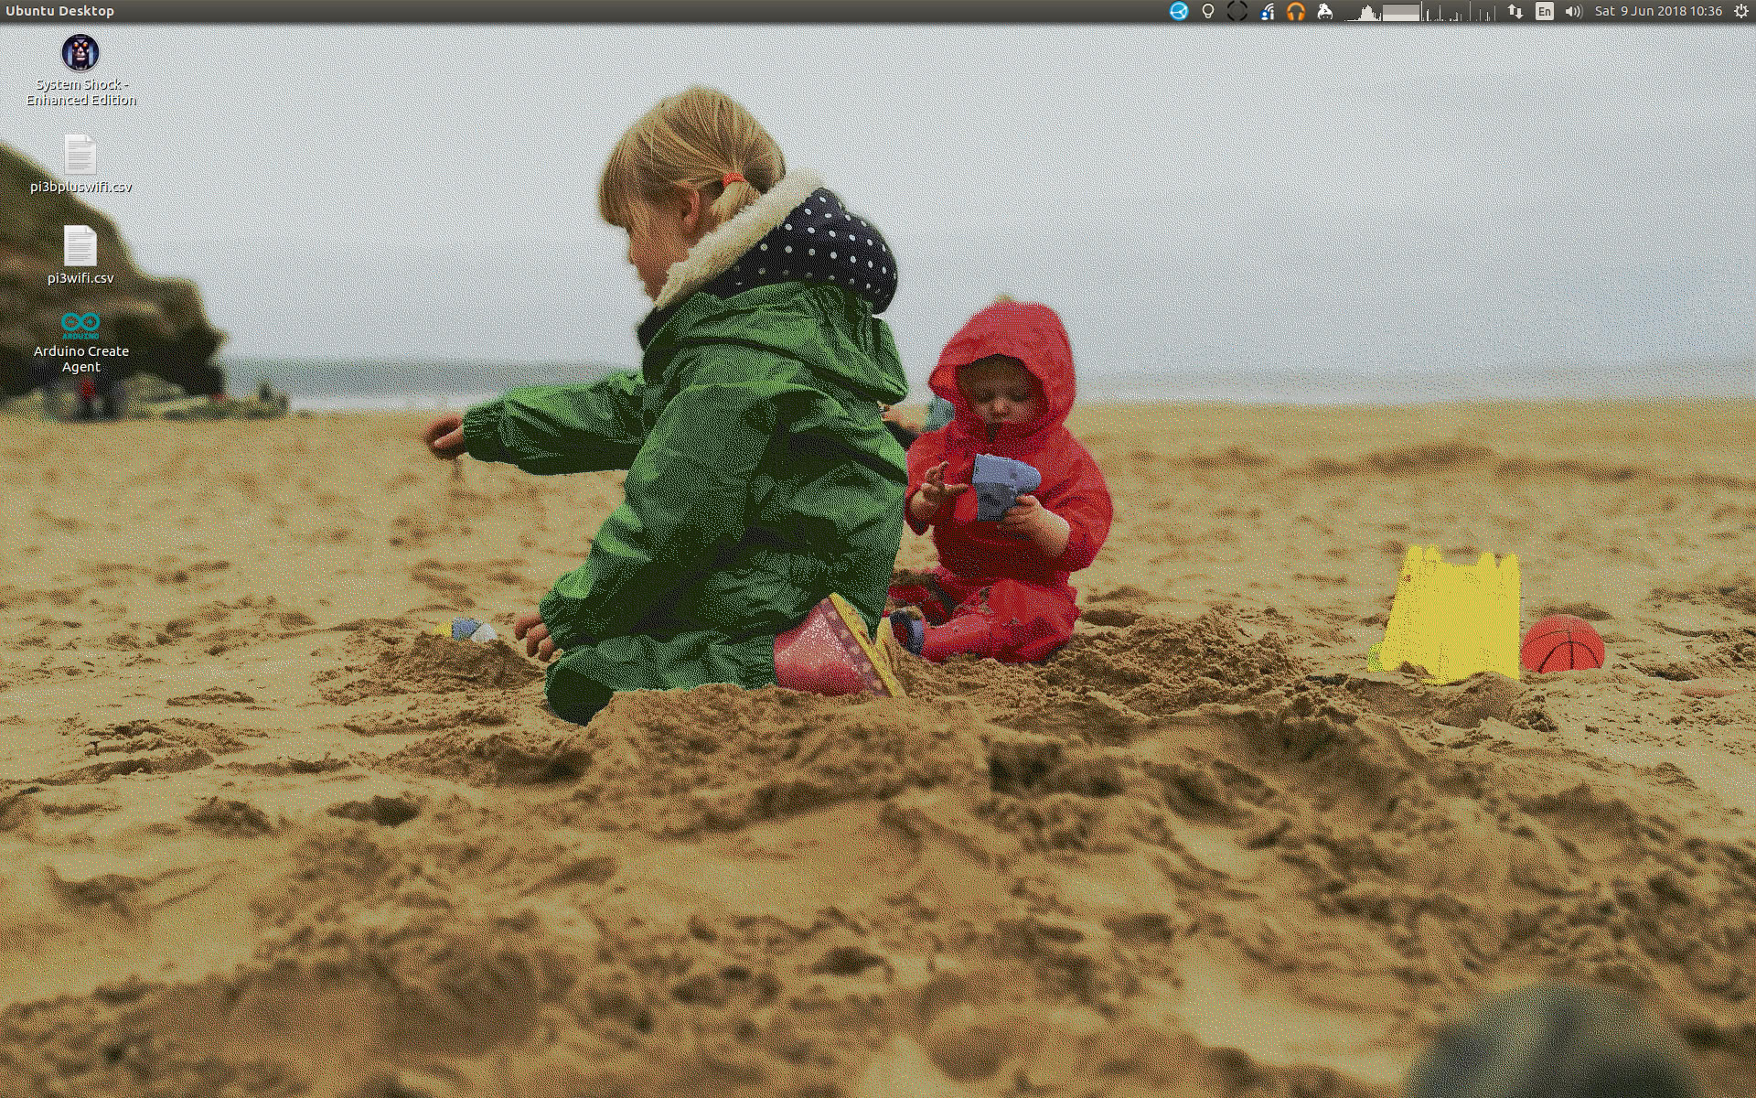Click the 'pi3wifi.csv' filename label
1756x1098 pixels.
point(80,278)
